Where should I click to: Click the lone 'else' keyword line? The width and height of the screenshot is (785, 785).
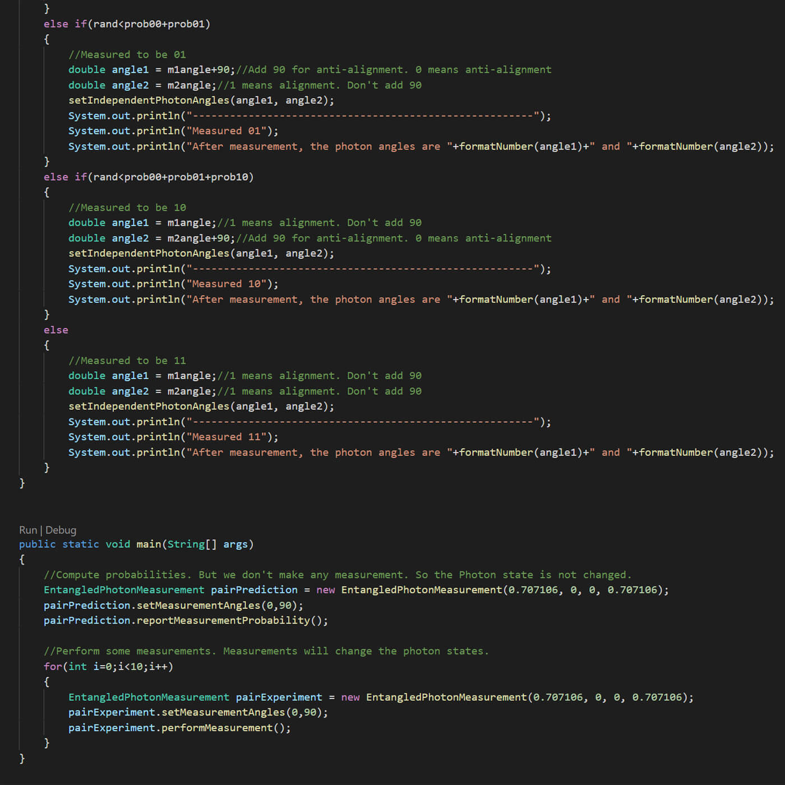click(x=56, y=330)
